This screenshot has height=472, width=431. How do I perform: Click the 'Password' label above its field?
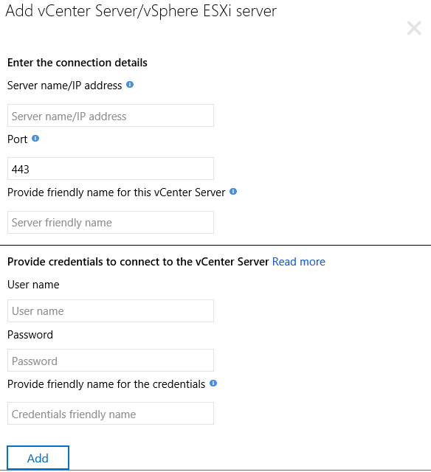(30, 335)
